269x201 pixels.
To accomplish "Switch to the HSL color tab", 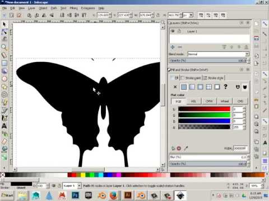I will click(194, 101).
